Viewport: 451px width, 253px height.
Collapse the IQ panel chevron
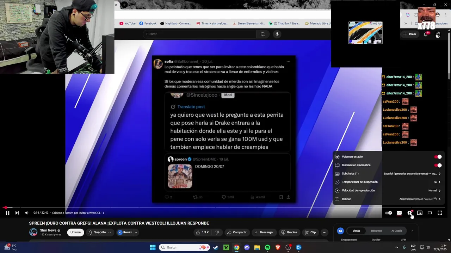click(412, 231)
